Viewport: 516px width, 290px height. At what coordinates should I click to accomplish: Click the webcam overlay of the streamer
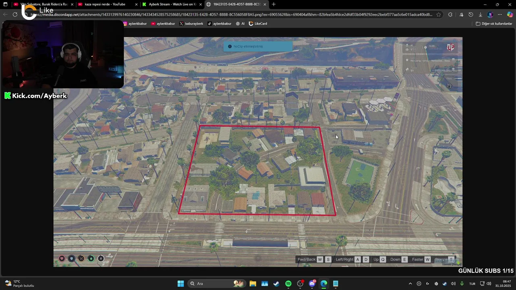click(x=62, y=54)
